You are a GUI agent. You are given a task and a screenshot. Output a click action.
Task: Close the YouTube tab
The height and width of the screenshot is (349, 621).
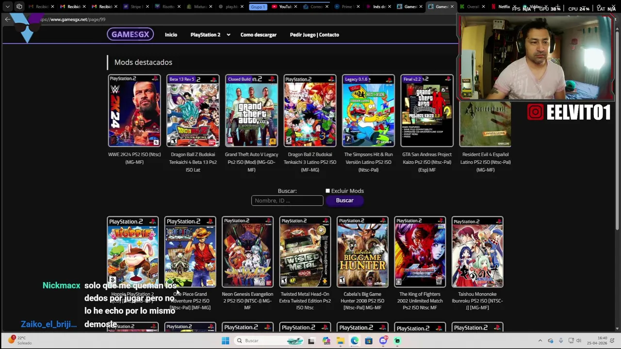pos(295,7)
